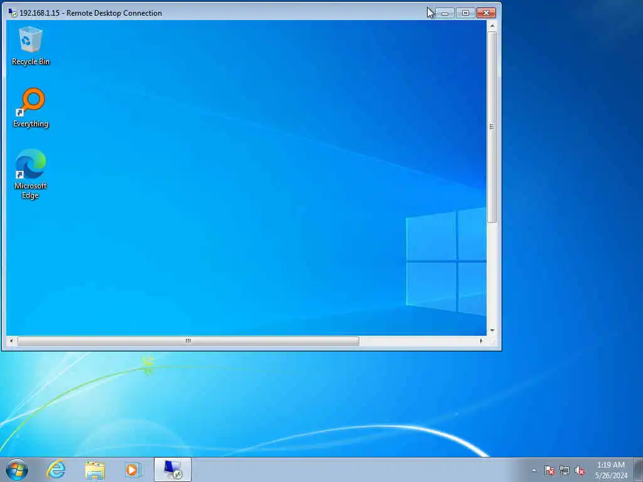
Task: Select the Recycle Bin desktop icon
Action: point(30,45)
